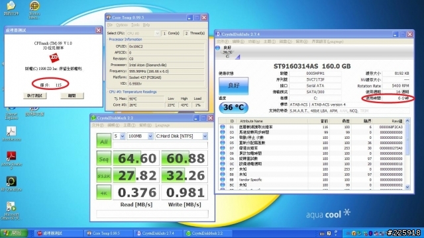Viewport: 424px width, 238px height.
Task: Click the Rotation Rate value 5400 RPM
Action: point(396,86)
